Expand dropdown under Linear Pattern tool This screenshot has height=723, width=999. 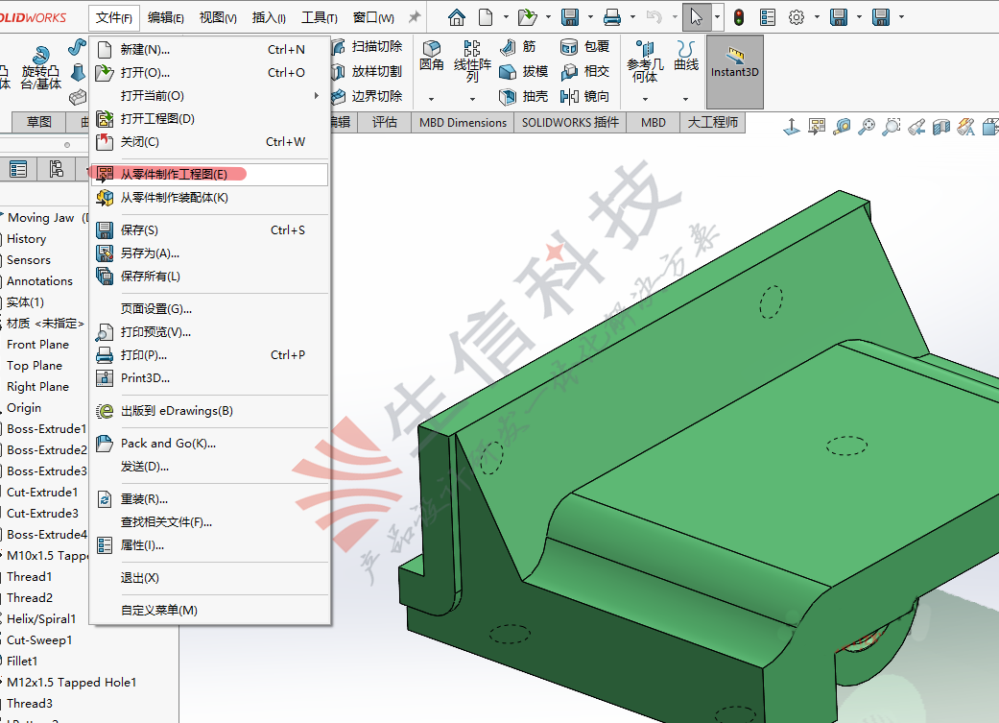coord(472,99)
